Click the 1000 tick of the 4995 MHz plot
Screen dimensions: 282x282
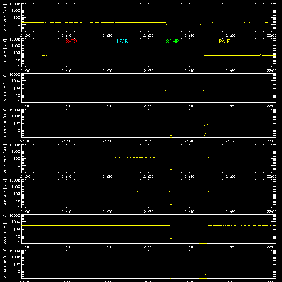16,186
